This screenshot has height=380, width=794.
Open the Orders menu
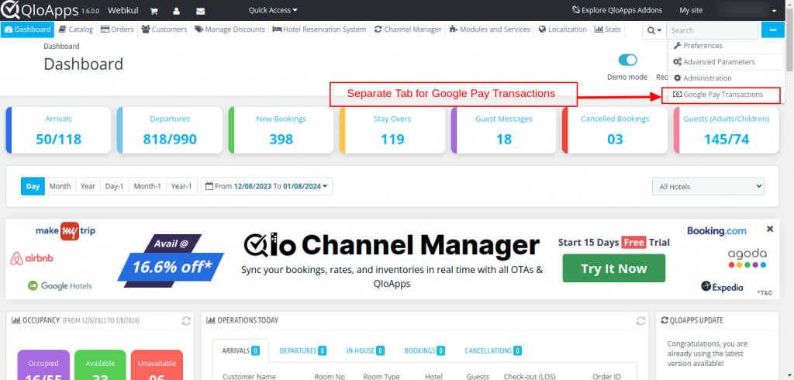117,29
